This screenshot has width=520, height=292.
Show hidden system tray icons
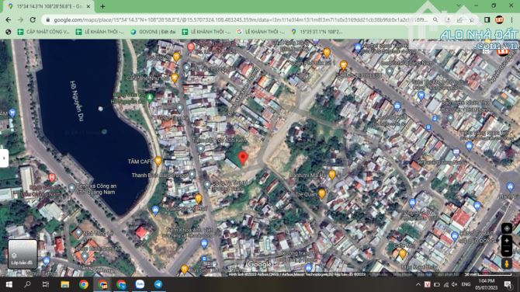(x=418, y=284)
